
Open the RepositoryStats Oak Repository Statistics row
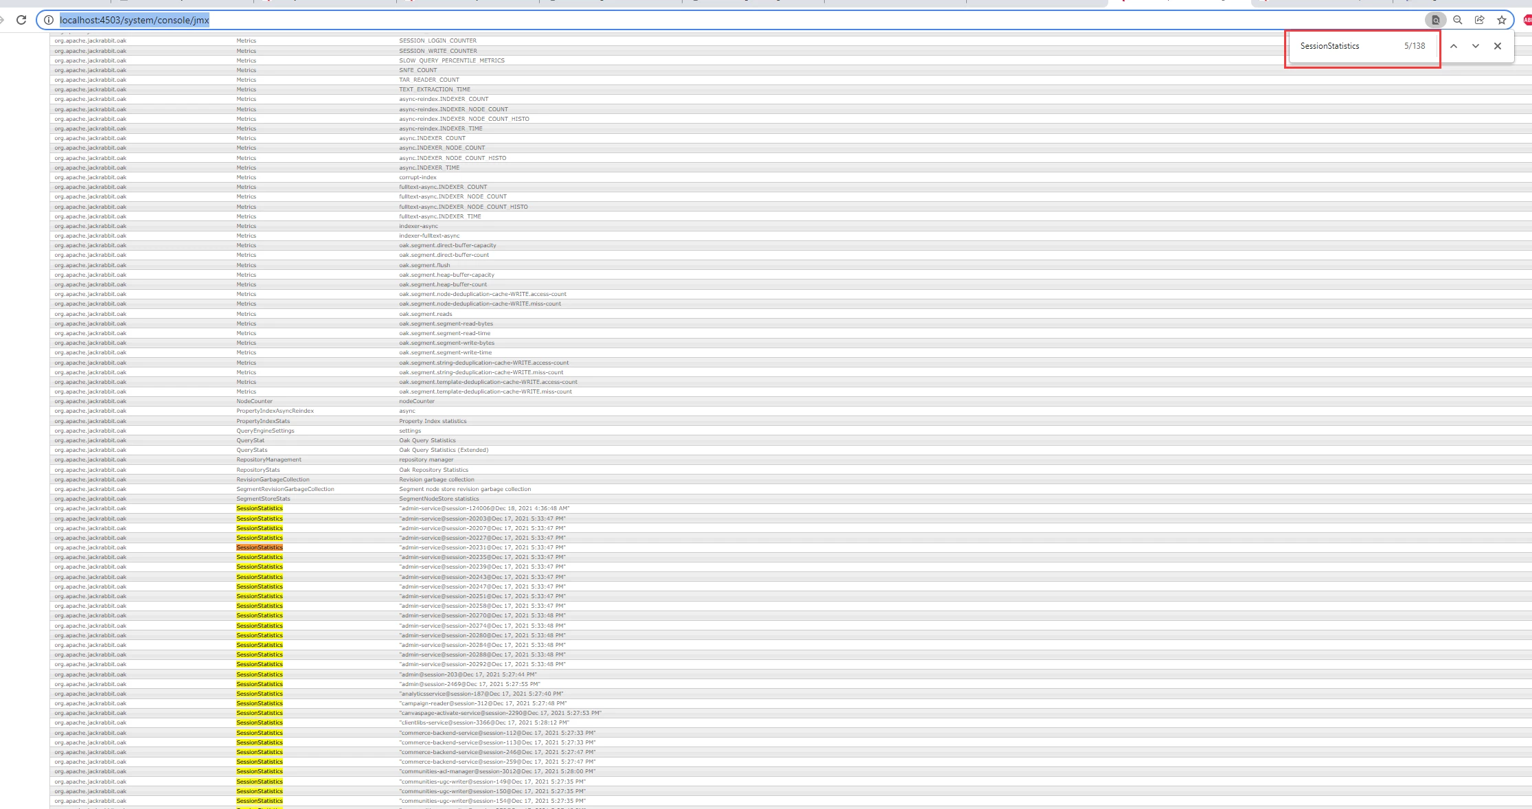click(258, 470)
